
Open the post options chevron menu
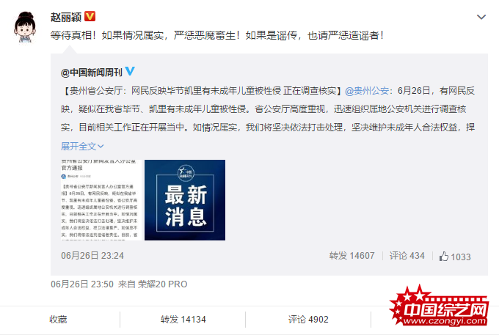tap(481, 17)
